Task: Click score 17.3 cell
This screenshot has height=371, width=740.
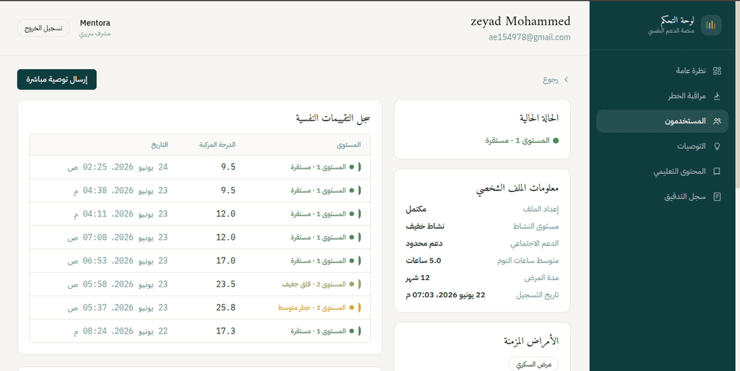Action: pyautogui.click(x=225, y=331)
